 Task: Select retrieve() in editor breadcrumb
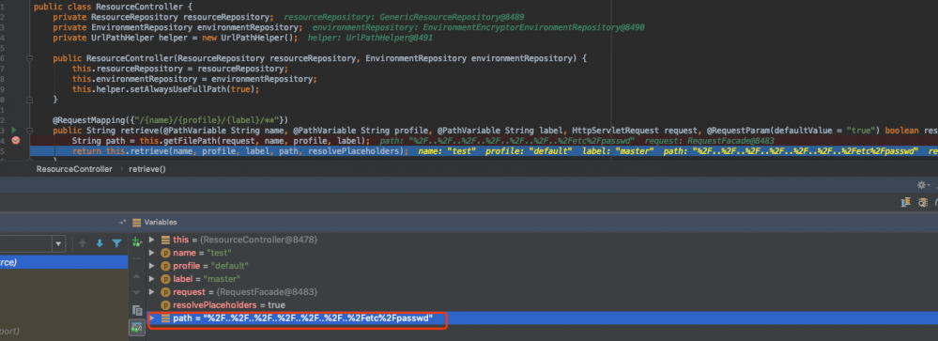[x=147, y=169]
